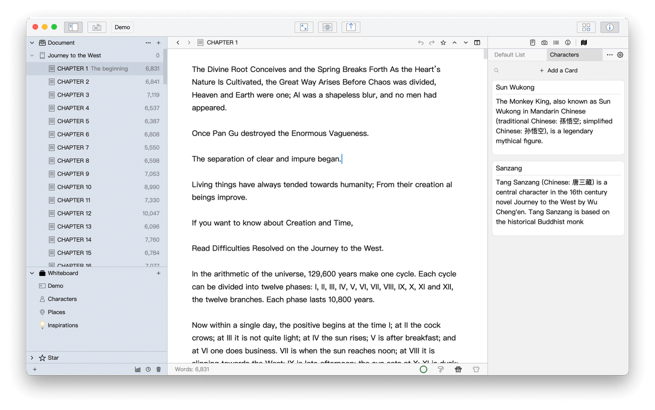Collapse the Document section
The width and height of the screenshot is (655, 410).
point(32,43)
